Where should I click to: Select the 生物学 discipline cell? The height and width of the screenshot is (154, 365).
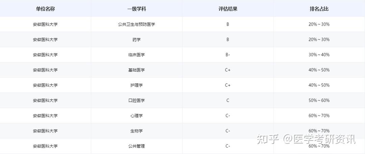tap(137, 131)
